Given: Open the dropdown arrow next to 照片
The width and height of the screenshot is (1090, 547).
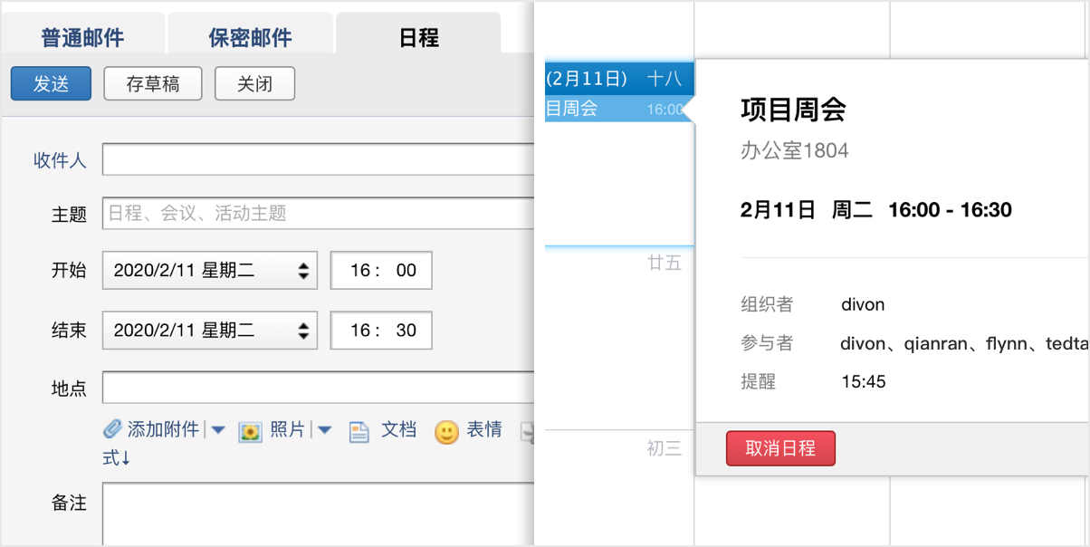Looking at the screenshot, I should (324, 429).
